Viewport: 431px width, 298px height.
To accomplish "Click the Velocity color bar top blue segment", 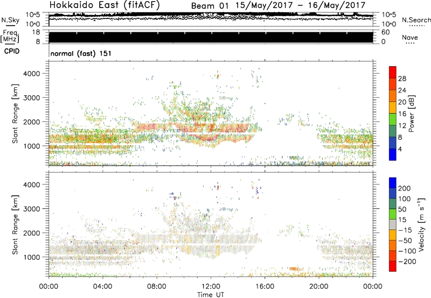I will 393,183.
